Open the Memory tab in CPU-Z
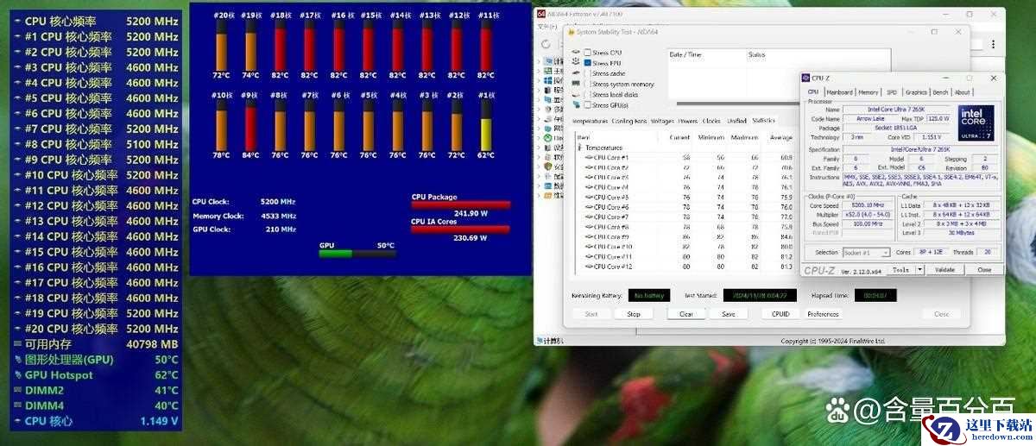This screenshot has width=1036, height=446. pos(869,92)
